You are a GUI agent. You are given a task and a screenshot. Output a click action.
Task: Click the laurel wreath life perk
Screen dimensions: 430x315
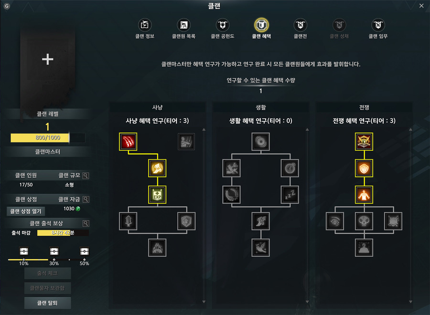[x=231, y=195]
